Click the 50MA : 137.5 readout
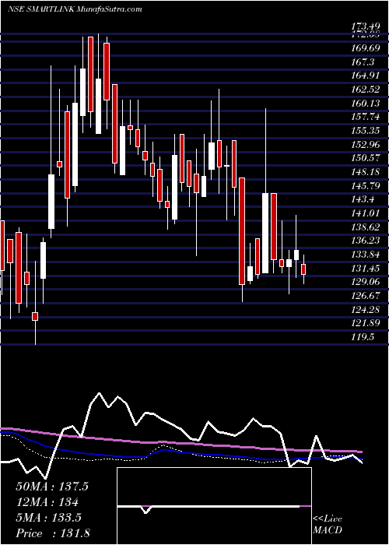 pos(52,486)
